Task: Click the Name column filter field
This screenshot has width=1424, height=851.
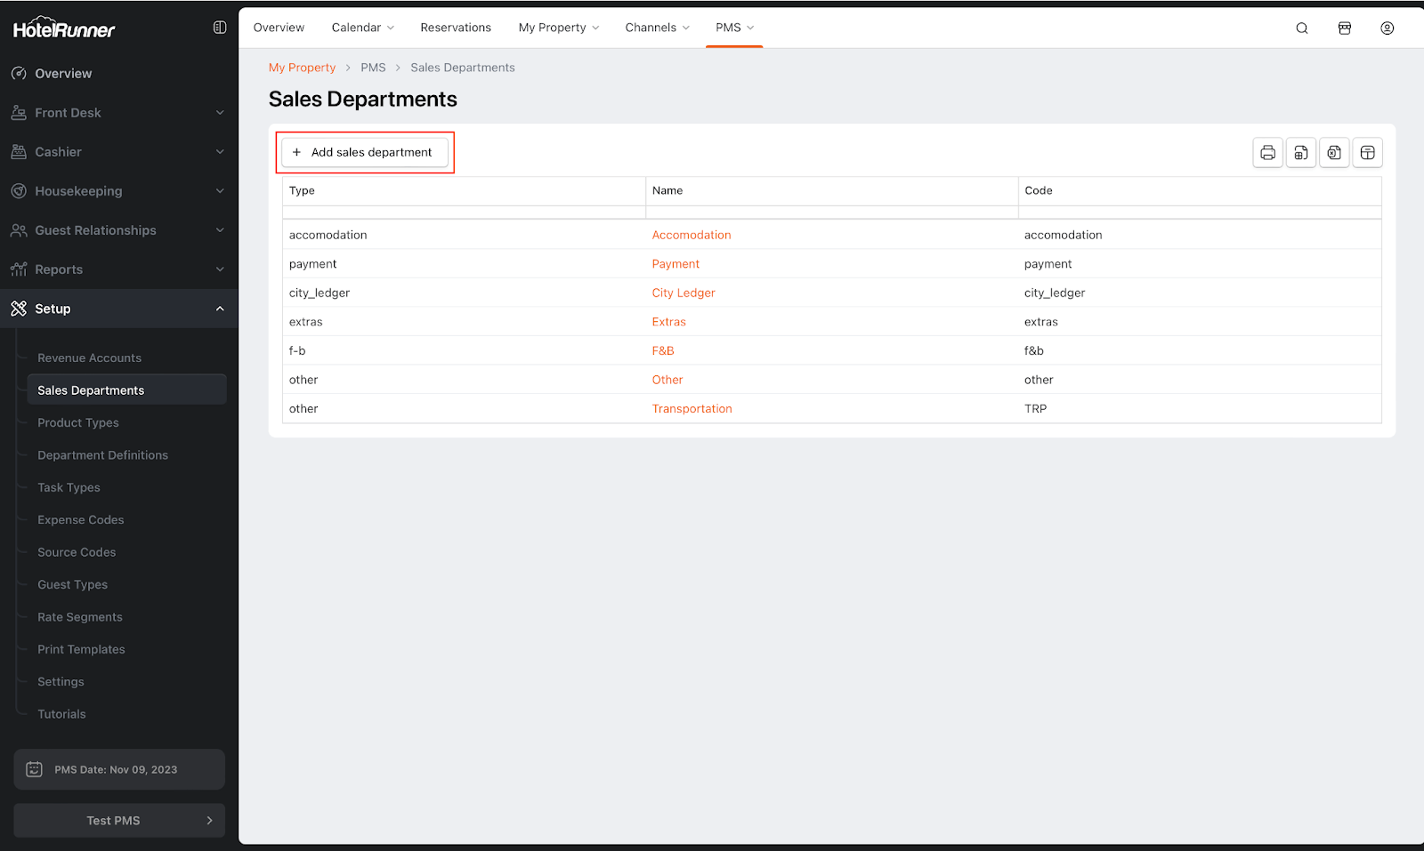Action: click(x=830, y=213)
